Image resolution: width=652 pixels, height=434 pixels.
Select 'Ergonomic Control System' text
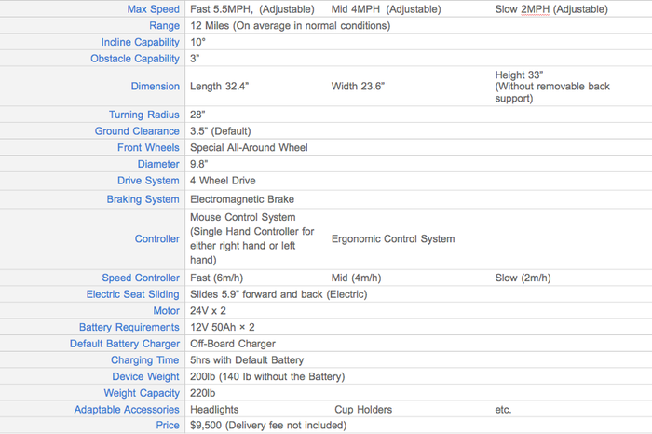pos(393,239)
